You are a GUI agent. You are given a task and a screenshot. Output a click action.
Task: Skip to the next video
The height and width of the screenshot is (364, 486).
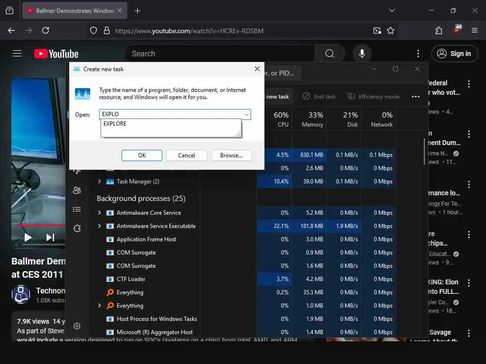(x=50, y=237)
